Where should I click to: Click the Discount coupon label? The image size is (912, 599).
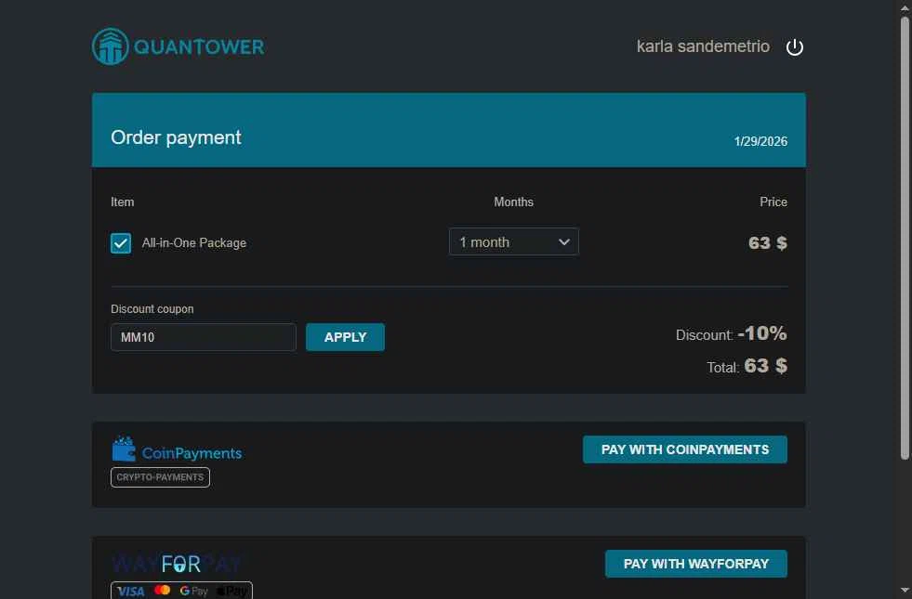(152, 309)
